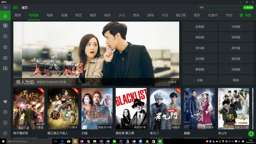Open feedback smiley icon in sidebar

(x=5, y=123)
